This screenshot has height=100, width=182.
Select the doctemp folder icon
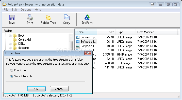pyautogui.click(x=15, y=48)
